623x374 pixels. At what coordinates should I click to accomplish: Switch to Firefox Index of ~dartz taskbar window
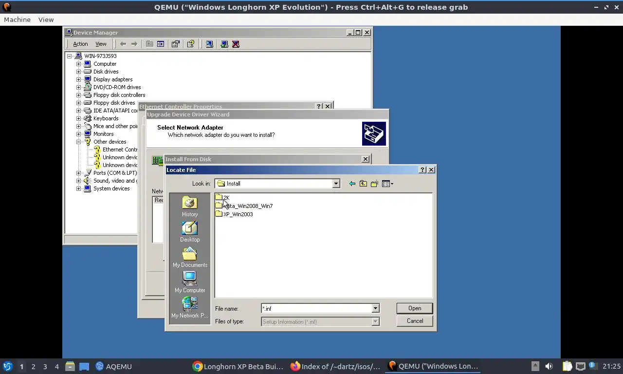coord(335,366)
